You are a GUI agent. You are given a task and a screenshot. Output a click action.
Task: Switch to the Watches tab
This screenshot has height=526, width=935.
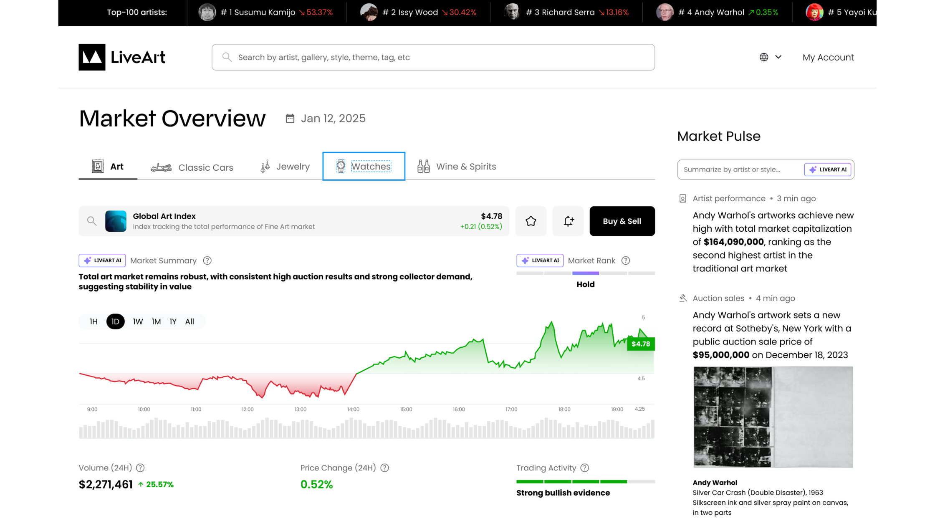point(364,166)
